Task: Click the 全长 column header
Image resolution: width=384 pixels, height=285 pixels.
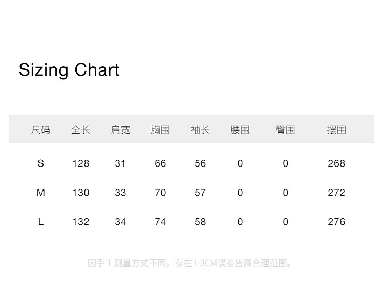Action: tap(80, 130)
